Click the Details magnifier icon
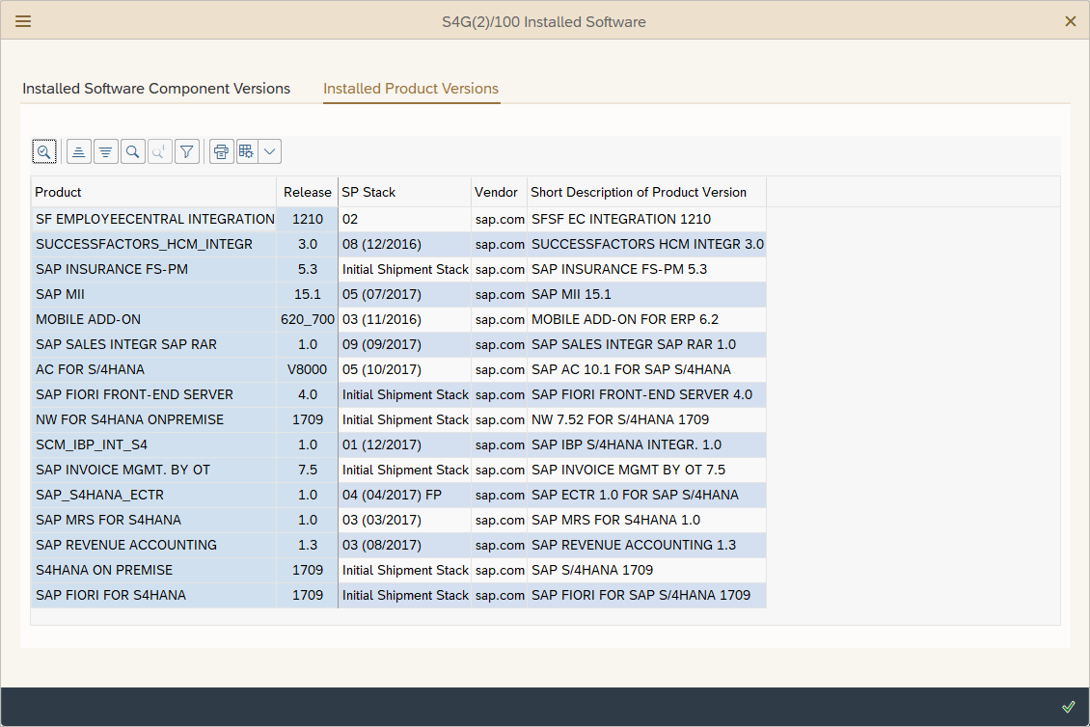Viewport: 1090px width, 727px height. tap(43, 151)
